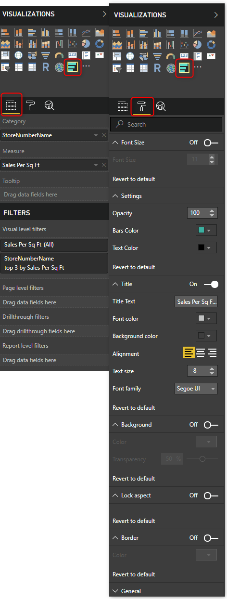The width and height of the screenshot is (227, 599).
Task: Open more visuals ellipsis in right pane
Action: pyautogui.click(x=198, y=66)
